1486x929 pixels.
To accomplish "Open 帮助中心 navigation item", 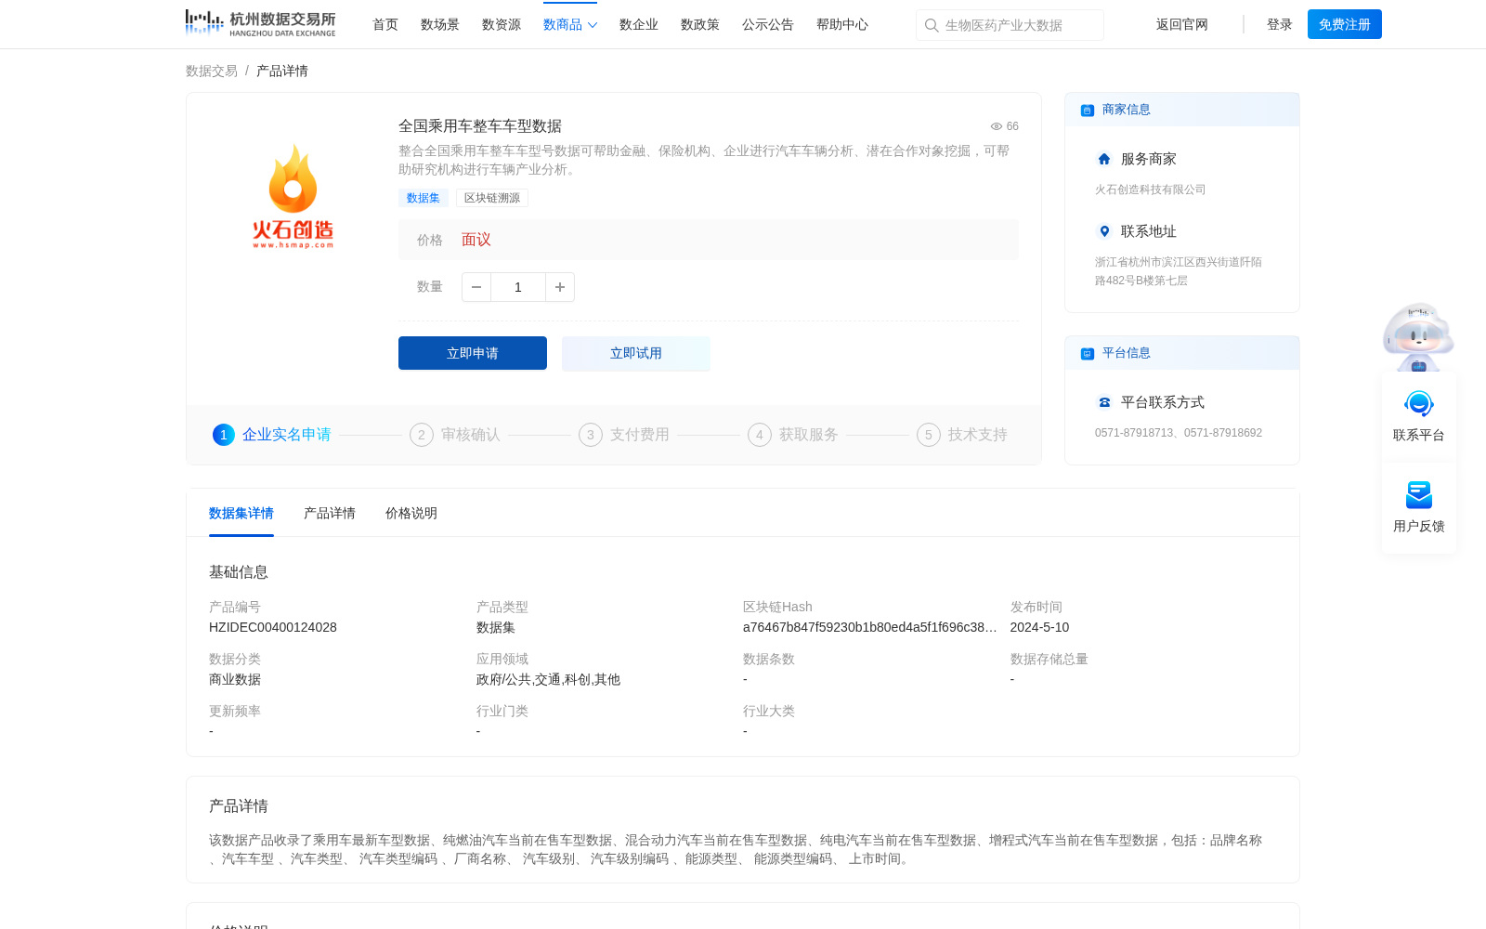I will [x=842, y=25].
